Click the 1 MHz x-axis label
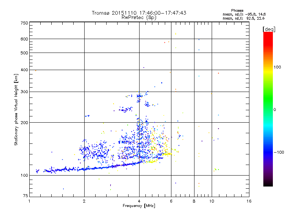This screenshot has width=293, height=219. click(x=29, y=201)
